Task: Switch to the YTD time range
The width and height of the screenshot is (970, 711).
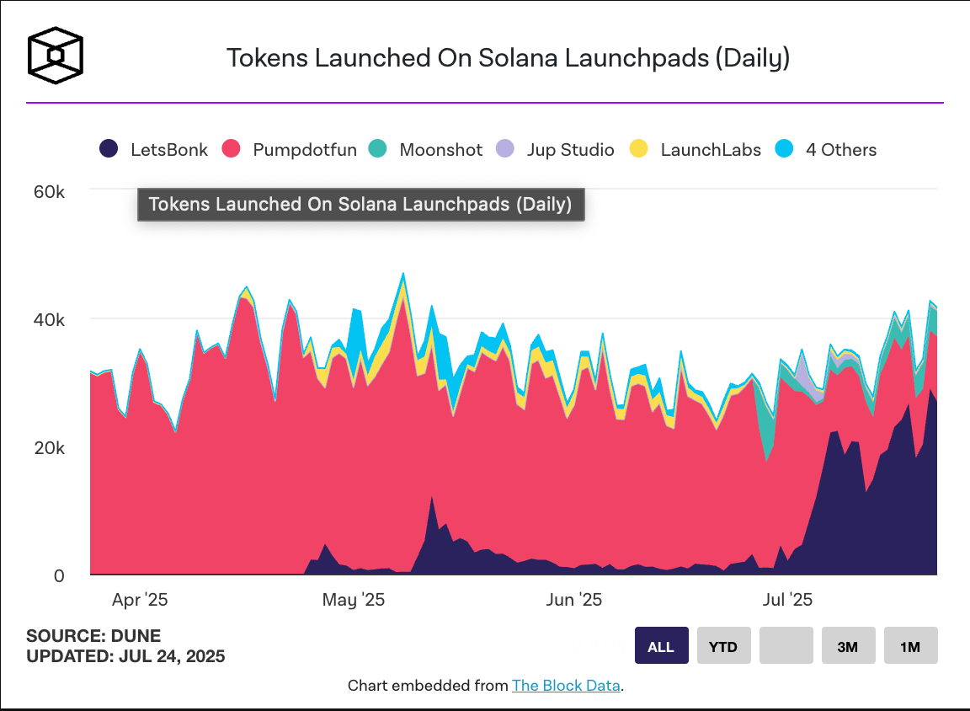Action: (x=723, y=645)
